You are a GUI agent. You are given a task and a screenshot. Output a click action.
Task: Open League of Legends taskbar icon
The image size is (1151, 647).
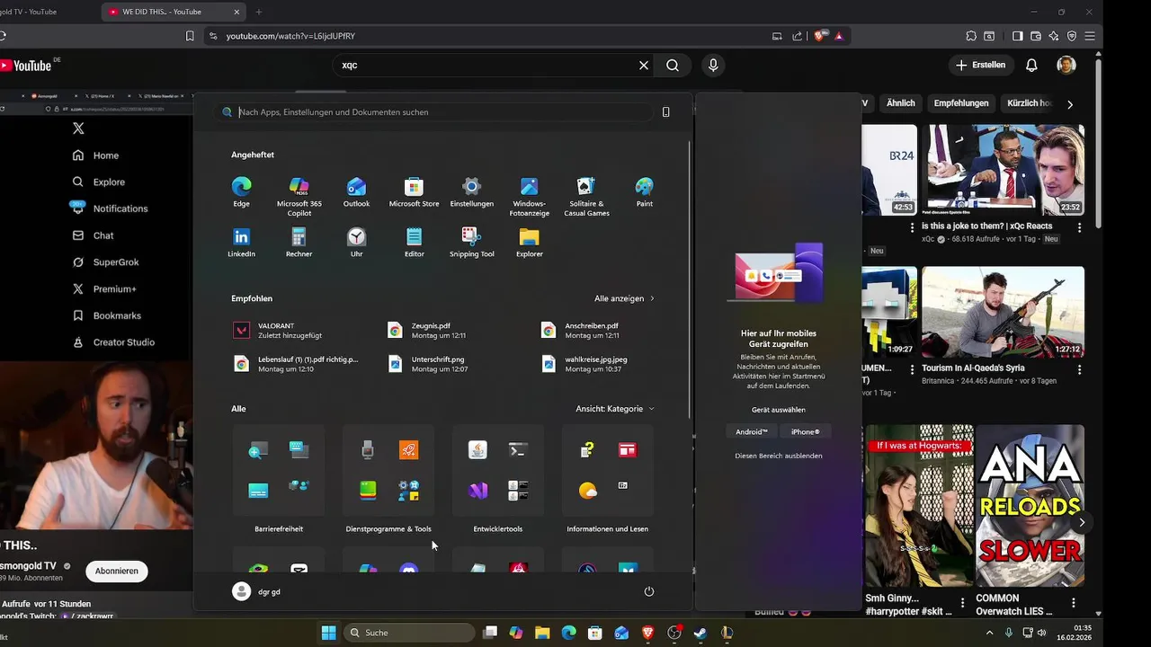727,633
